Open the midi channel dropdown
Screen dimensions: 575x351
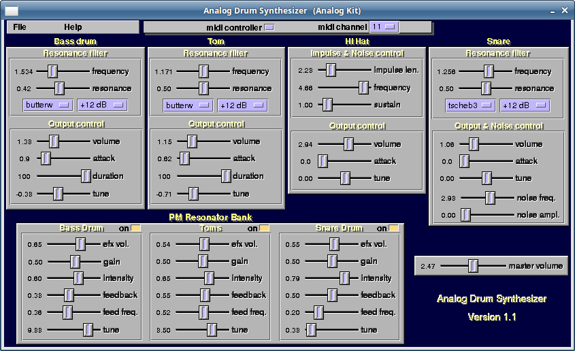tap(384, 27)
